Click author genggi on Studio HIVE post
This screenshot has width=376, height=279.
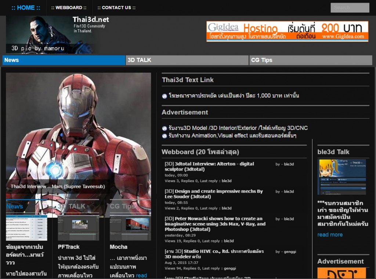click(290, 252)
